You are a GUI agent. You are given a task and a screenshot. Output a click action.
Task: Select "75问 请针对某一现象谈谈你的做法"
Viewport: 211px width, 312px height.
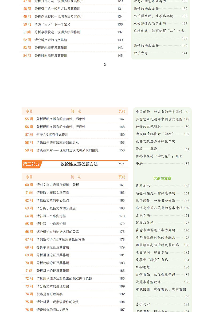pyautogui.click(x=75, y=302)
